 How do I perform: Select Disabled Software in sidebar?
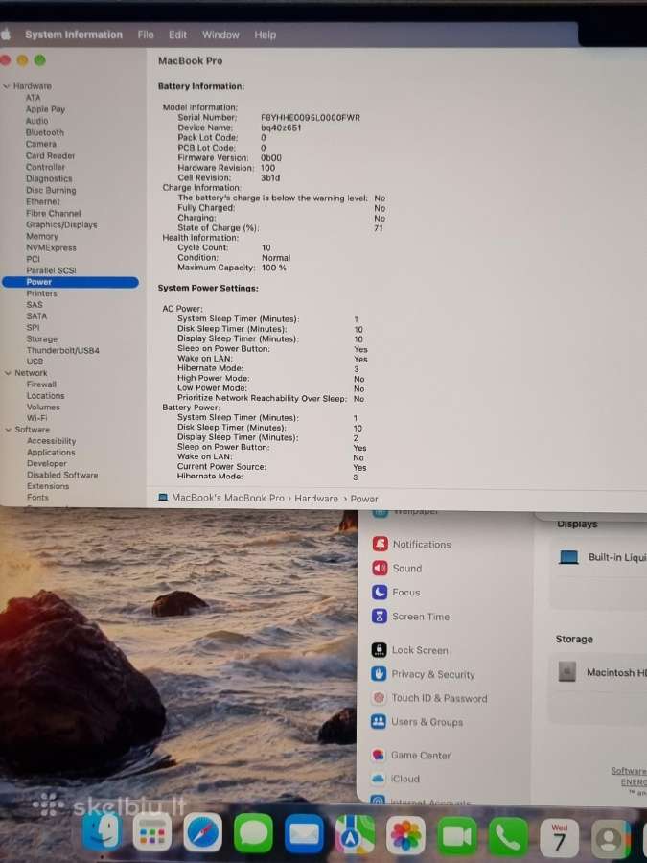click(62, 475)
